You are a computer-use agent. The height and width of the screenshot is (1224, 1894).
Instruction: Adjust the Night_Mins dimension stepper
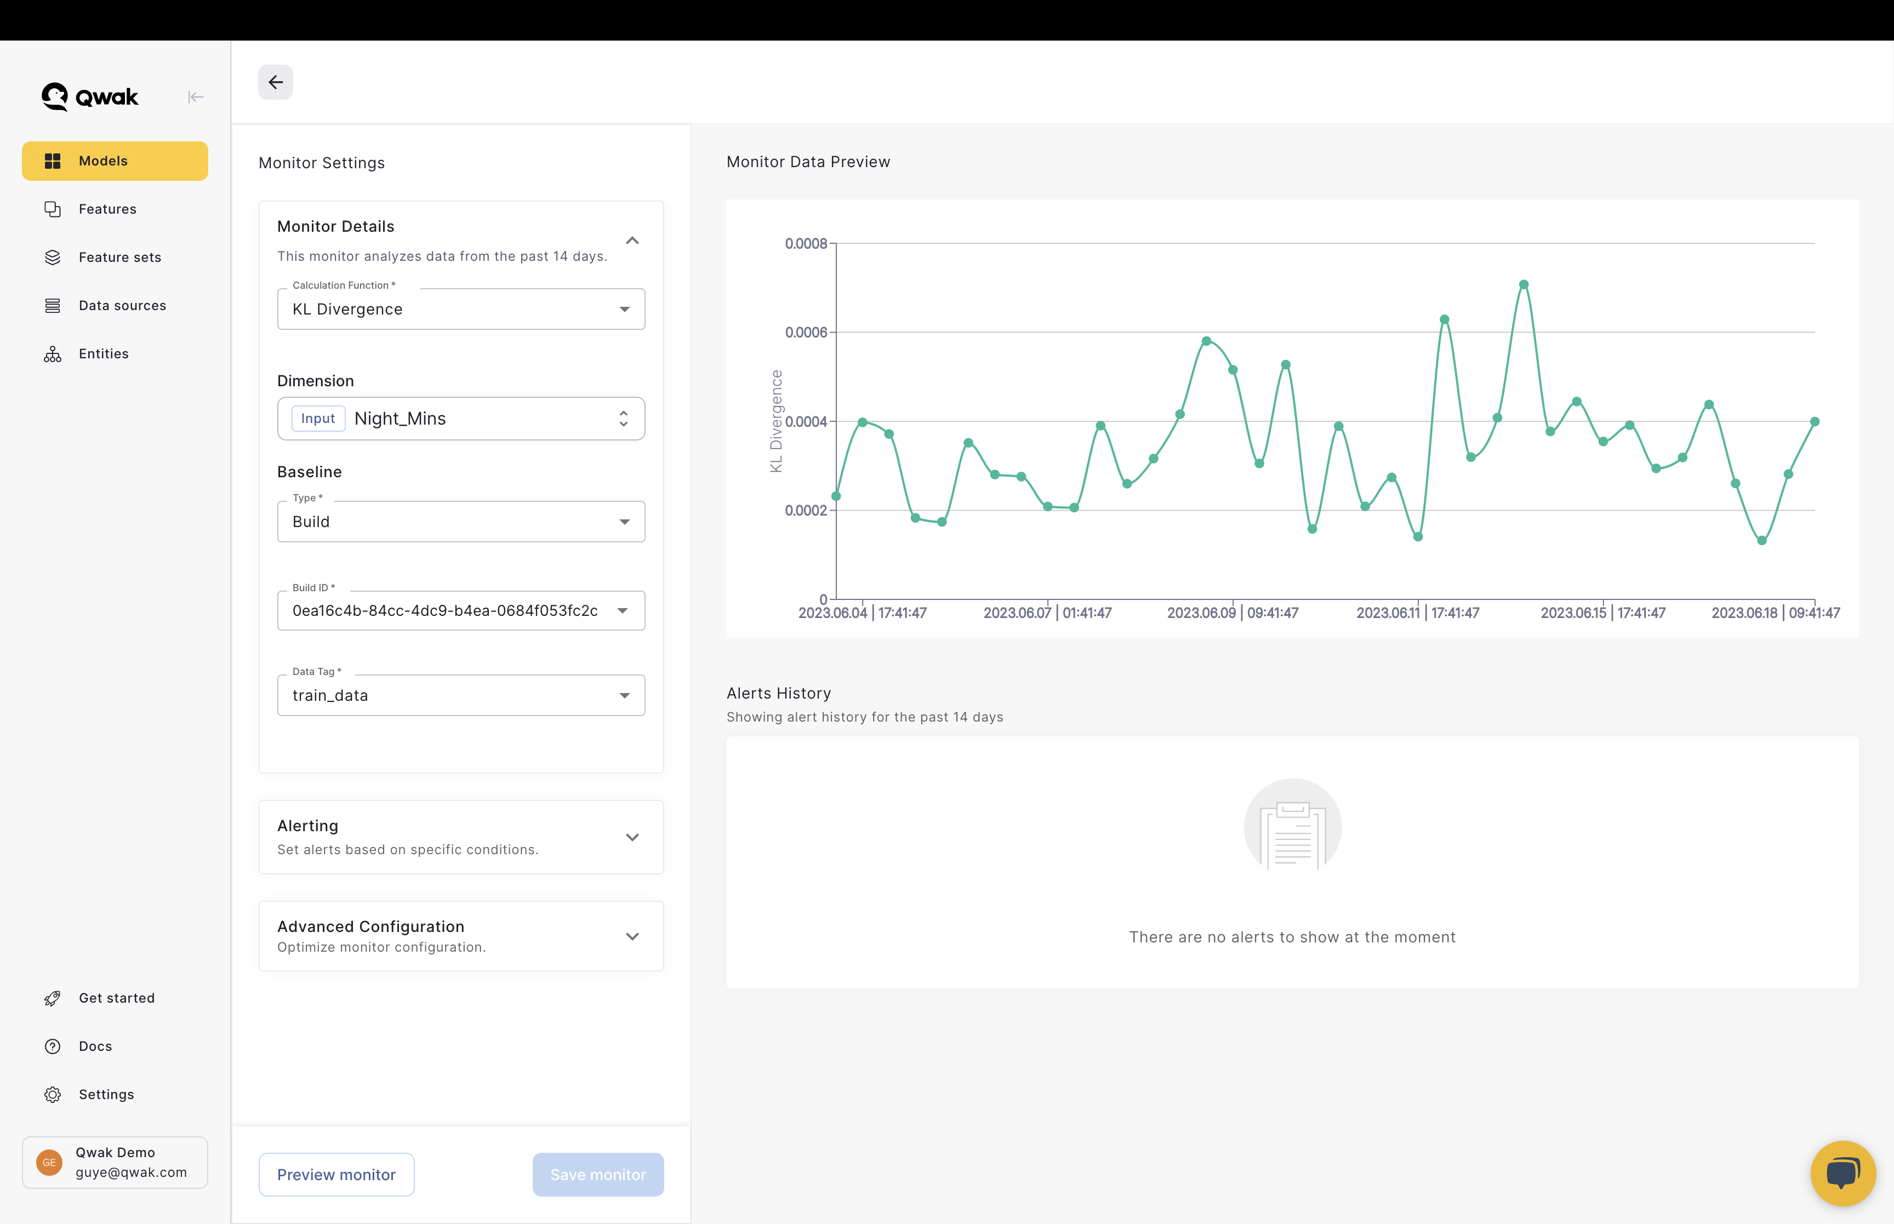(624, 419)
